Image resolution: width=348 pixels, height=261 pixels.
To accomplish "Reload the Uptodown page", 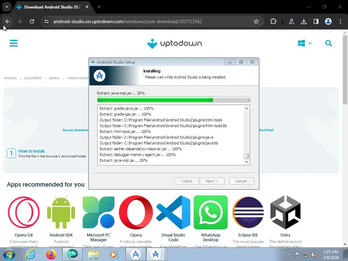I will 32,21.
